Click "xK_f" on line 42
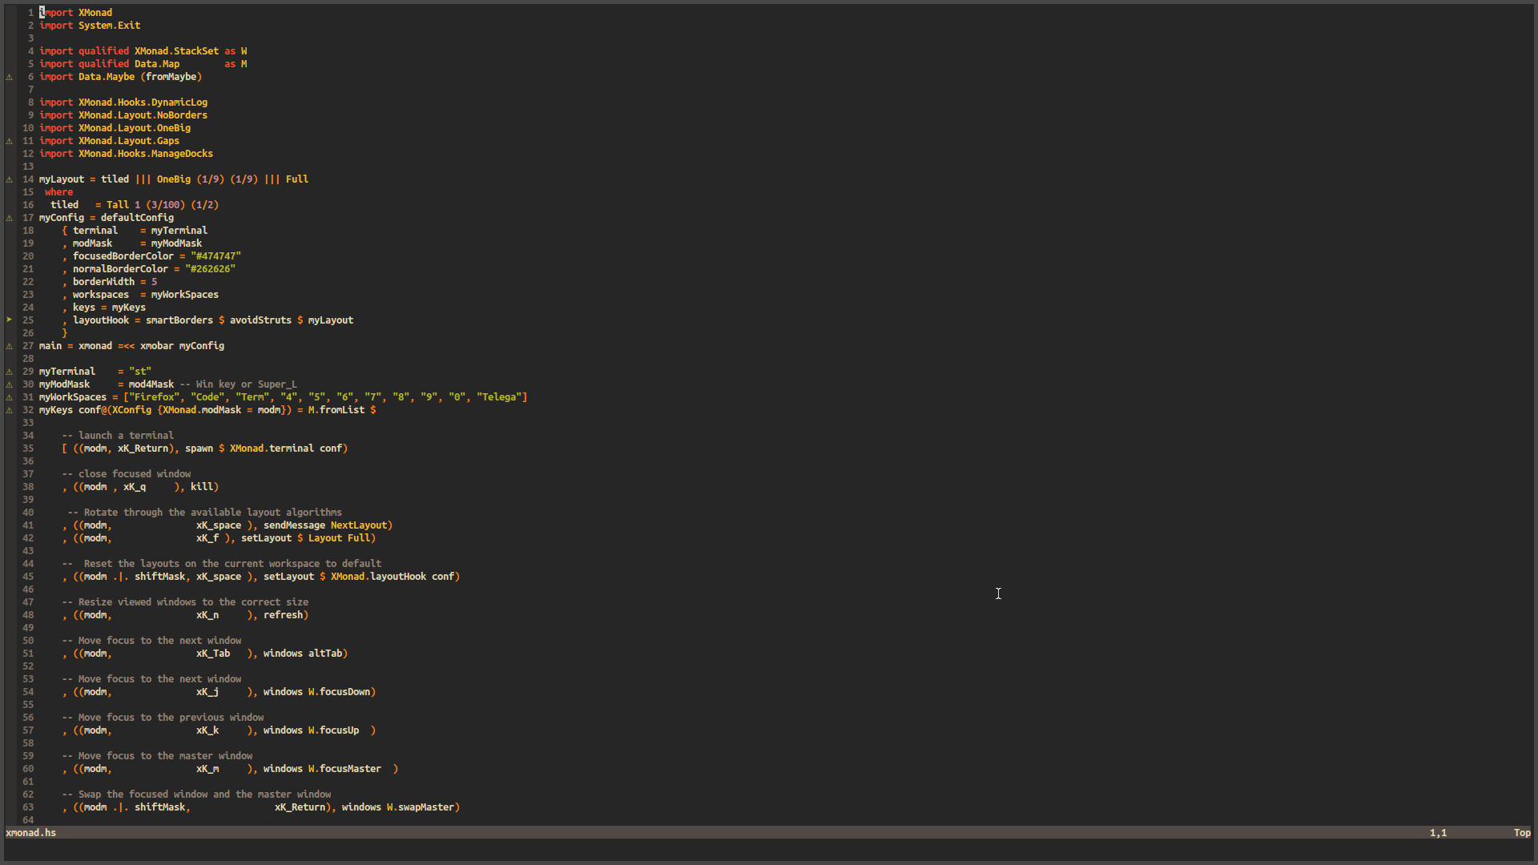Screen dimensions: 1538x865 coord(207,538)
